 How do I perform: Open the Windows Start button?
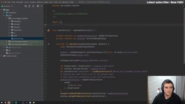(2, 103)
